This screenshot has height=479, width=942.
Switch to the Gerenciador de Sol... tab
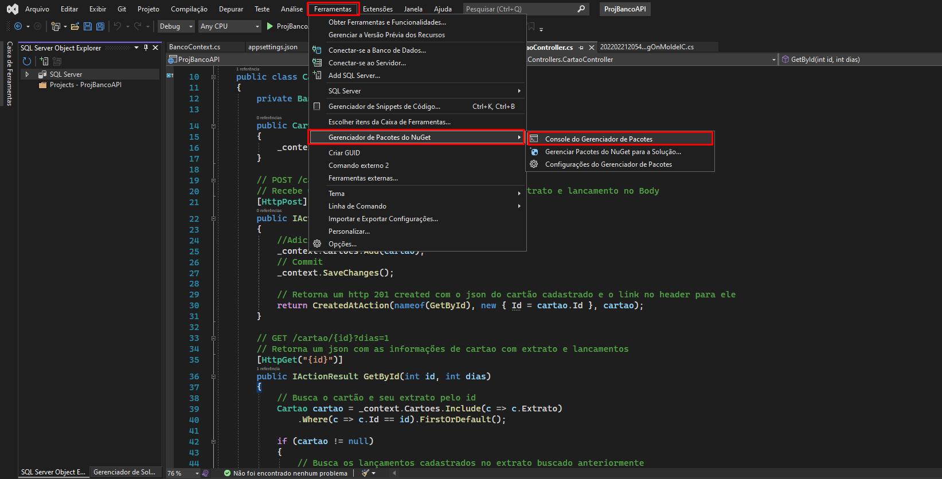coord(124,472)
